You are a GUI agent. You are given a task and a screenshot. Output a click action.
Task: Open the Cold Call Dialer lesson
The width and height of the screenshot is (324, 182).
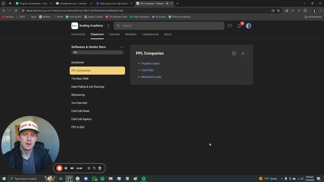[x=97, y=111]
